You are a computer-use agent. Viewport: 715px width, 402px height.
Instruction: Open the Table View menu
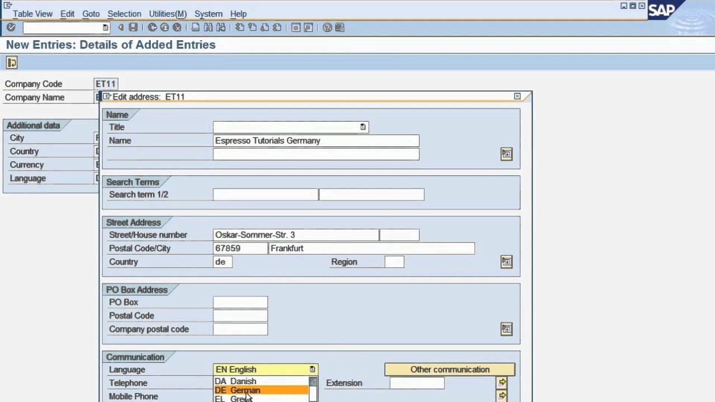(32, 13)
